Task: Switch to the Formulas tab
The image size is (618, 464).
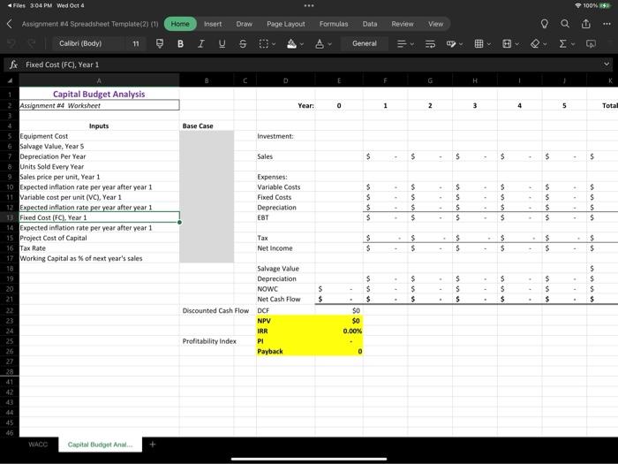Action: pos(334,24)
